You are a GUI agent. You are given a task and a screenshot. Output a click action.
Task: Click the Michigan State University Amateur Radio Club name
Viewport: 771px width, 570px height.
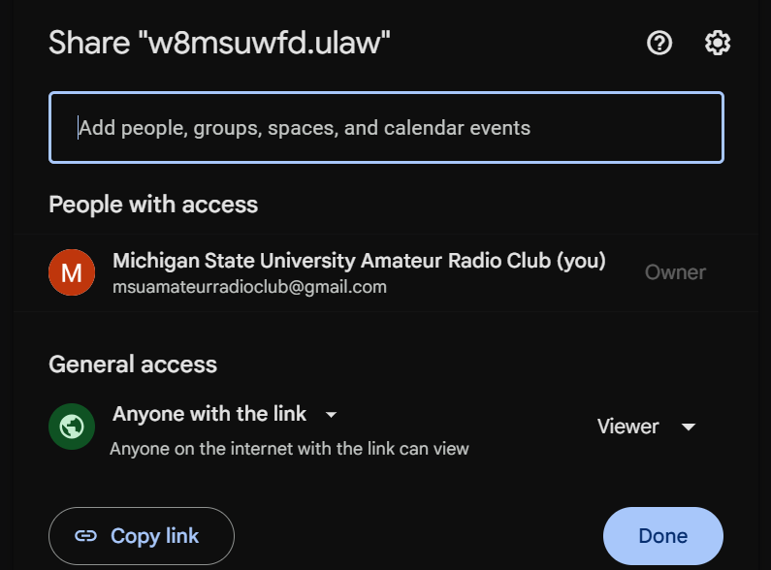330,261
